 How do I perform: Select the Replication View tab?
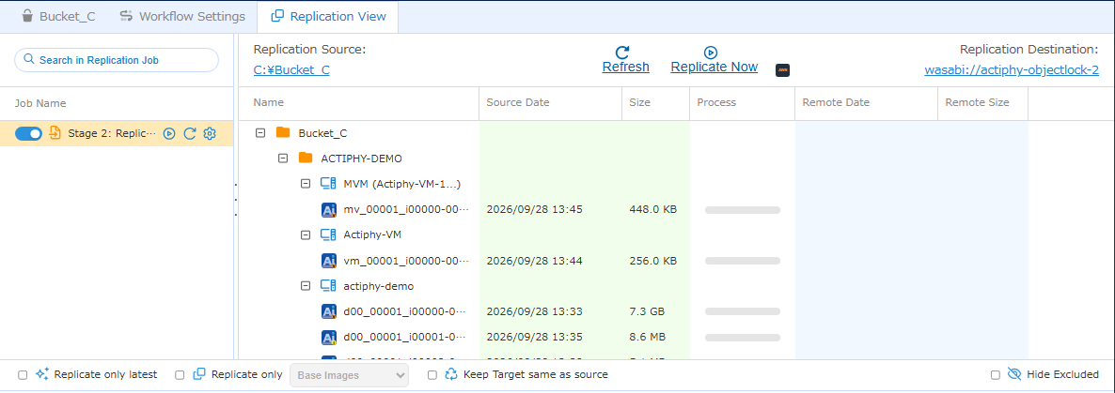point(328,16)
